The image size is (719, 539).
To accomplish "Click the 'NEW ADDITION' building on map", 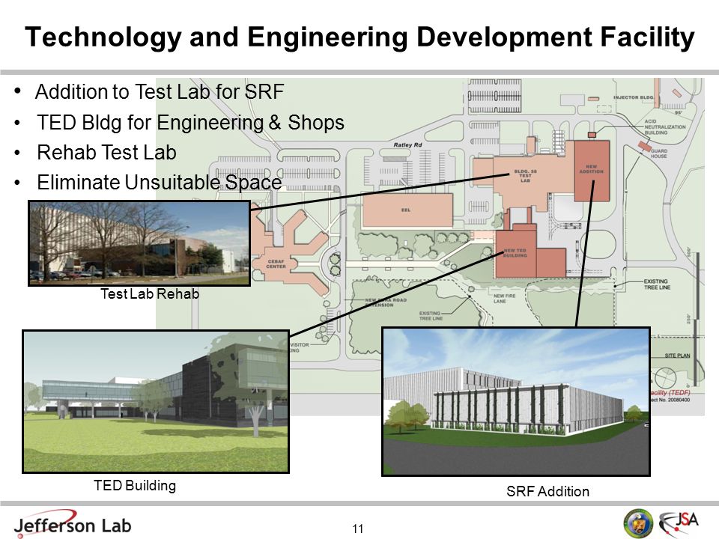I will coord(592,171).
